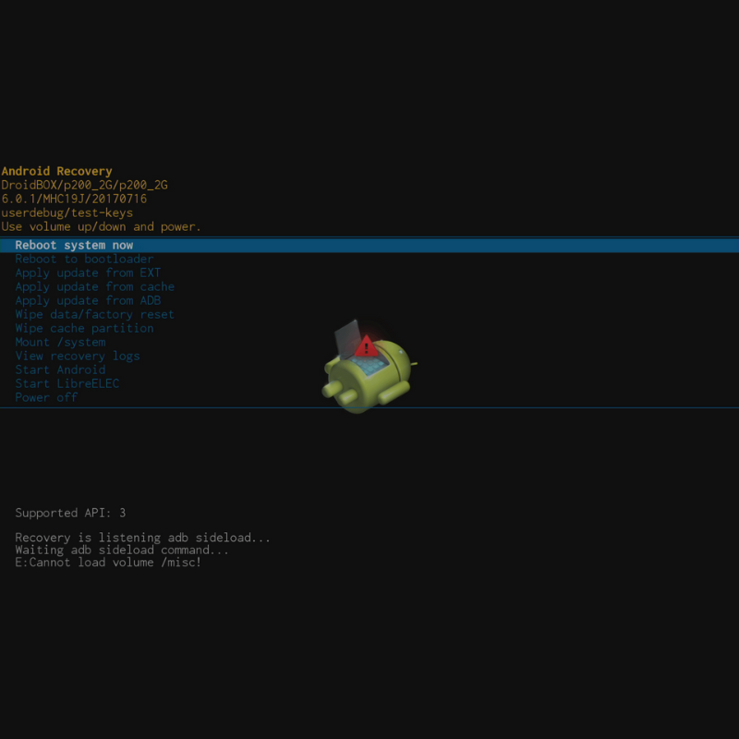Choose Reboot to bootloader option
This screenshot has height=739, width=739.
click(84, 260)
